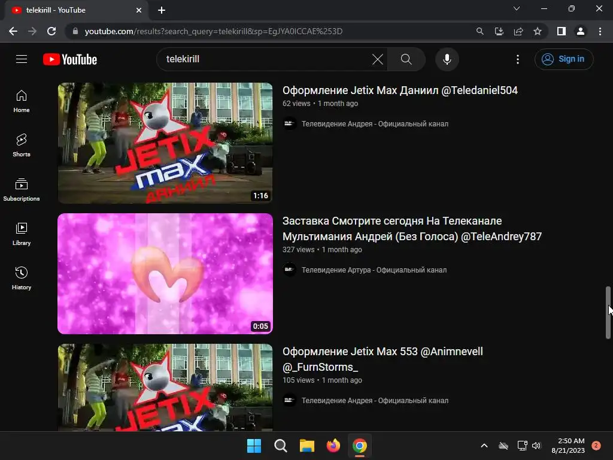
Task: Click the text 327 views • 1 month ago
Action: tap(322, 250)
